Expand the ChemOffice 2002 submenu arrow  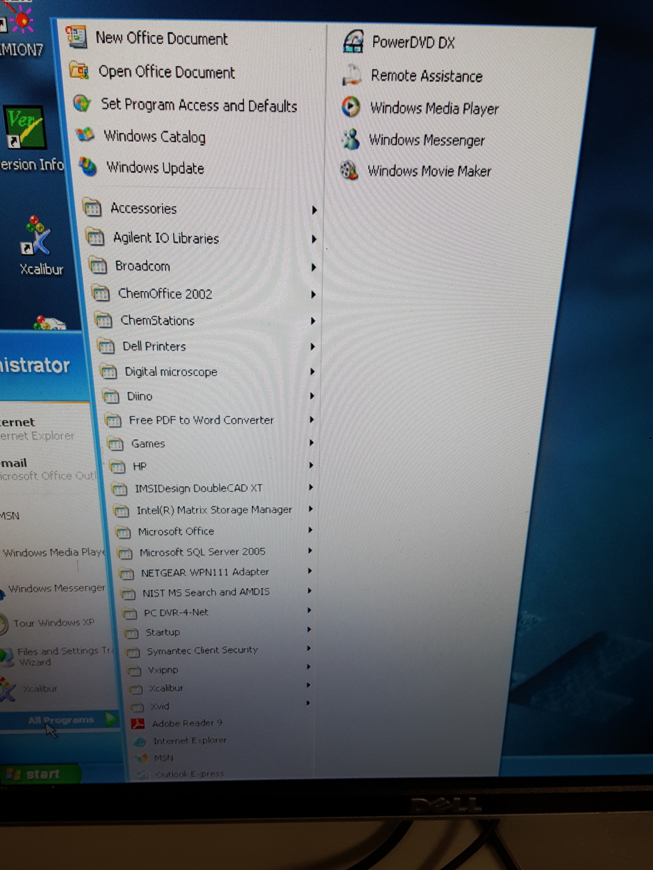pyautogui.click(x=313, y=294)
